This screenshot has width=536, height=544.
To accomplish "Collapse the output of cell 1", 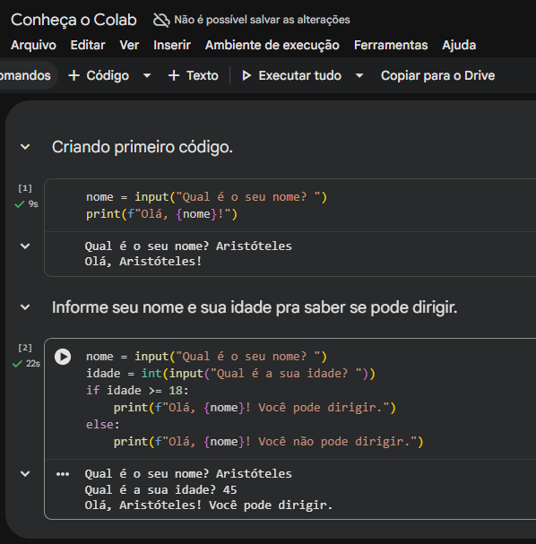I will (25, 246).
